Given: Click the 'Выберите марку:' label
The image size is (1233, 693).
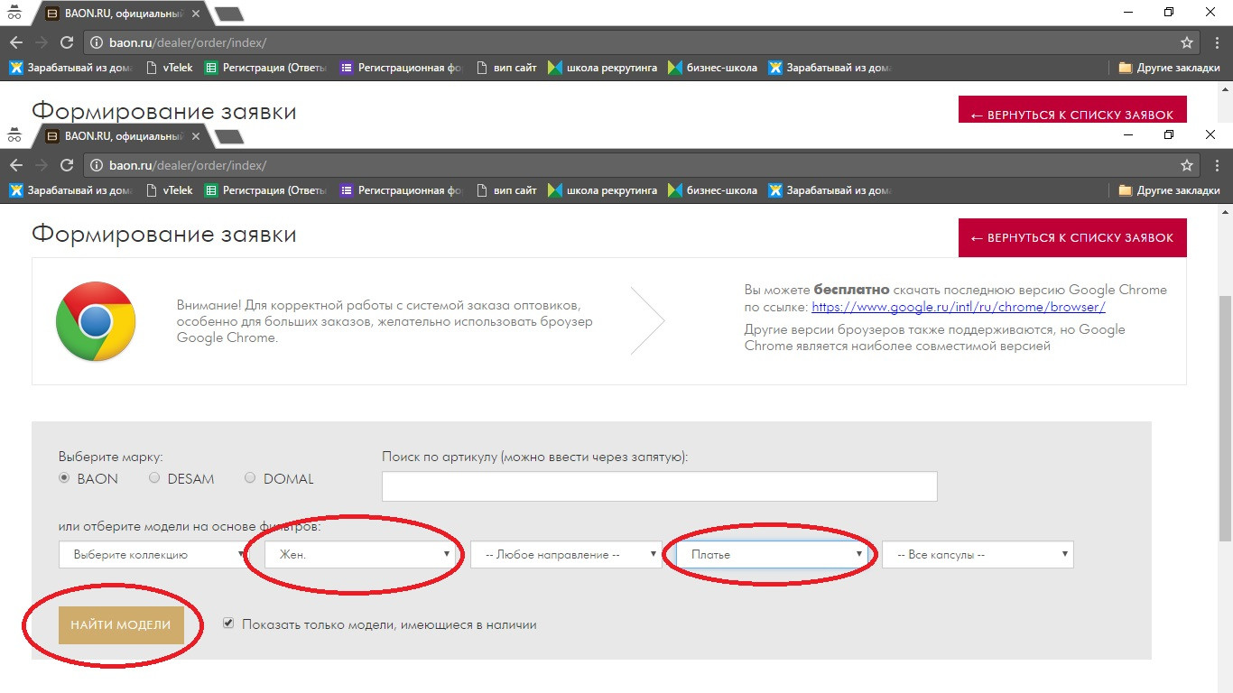Looking at the screenshot, I should tap(111, 457).
